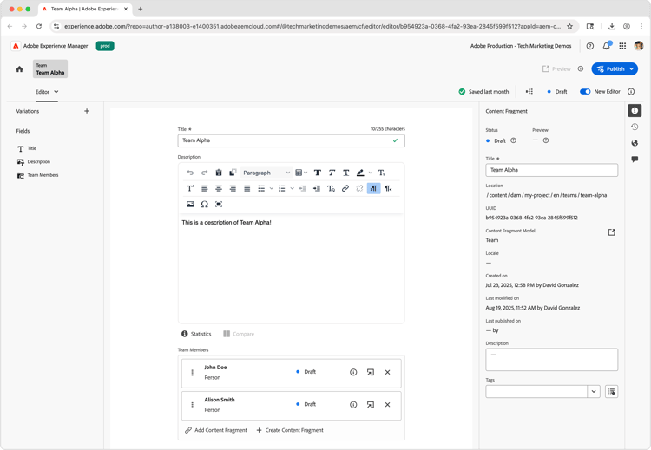
Task: Open help menu question mark
Action: (590, 46)
